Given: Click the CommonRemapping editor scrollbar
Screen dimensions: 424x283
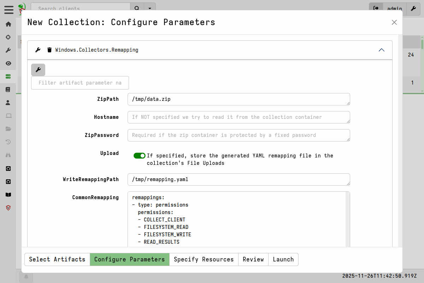Looking at the screenshot, I should [x=348, y=219].
